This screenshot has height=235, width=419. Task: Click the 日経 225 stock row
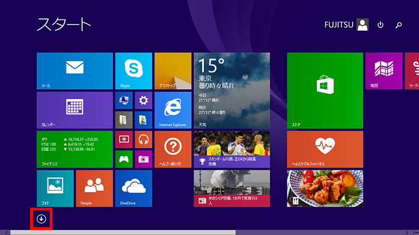(68, 149)
